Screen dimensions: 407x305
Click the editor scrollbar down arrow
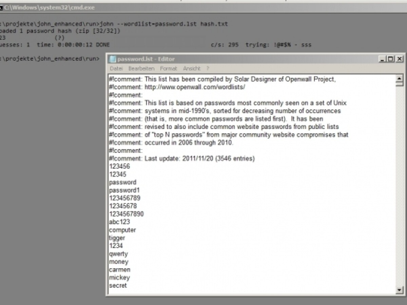399,290
